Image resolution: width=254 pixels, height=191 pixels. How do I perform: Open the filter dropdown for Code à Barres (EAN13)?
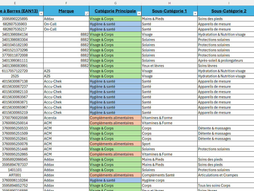tap(41, 14)
